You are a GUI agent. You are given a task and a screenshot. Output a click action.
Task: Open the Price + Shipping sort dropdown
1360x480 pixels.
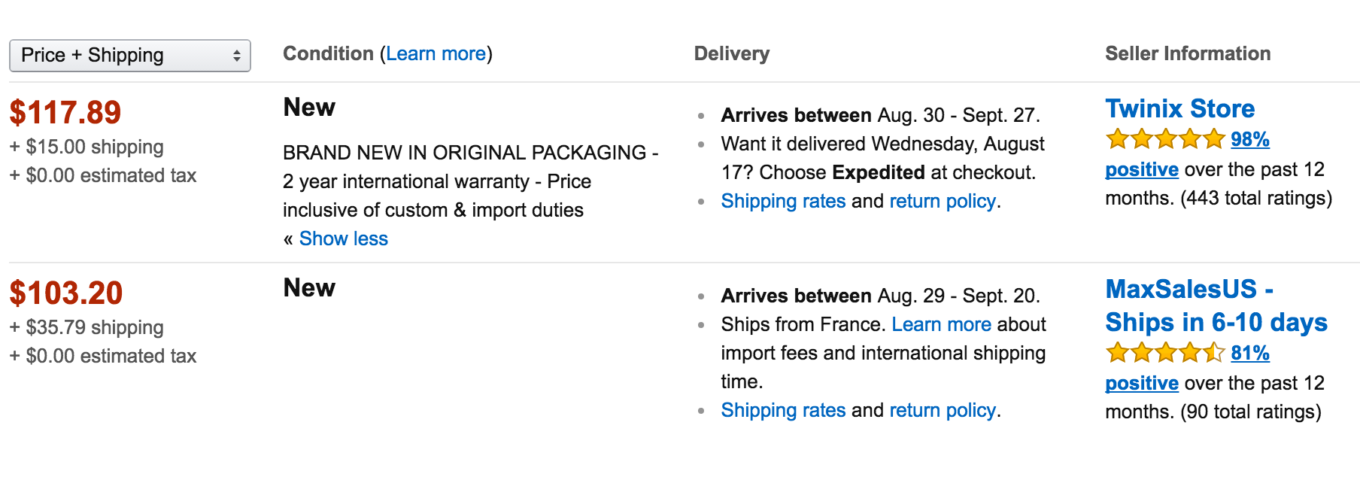(129, 56)
